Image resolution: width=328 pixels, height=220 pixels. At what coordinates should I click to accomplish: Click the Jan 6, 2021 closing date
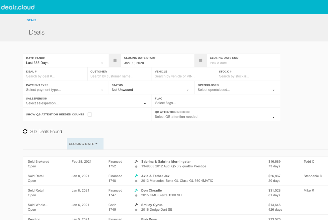[80, 205]
